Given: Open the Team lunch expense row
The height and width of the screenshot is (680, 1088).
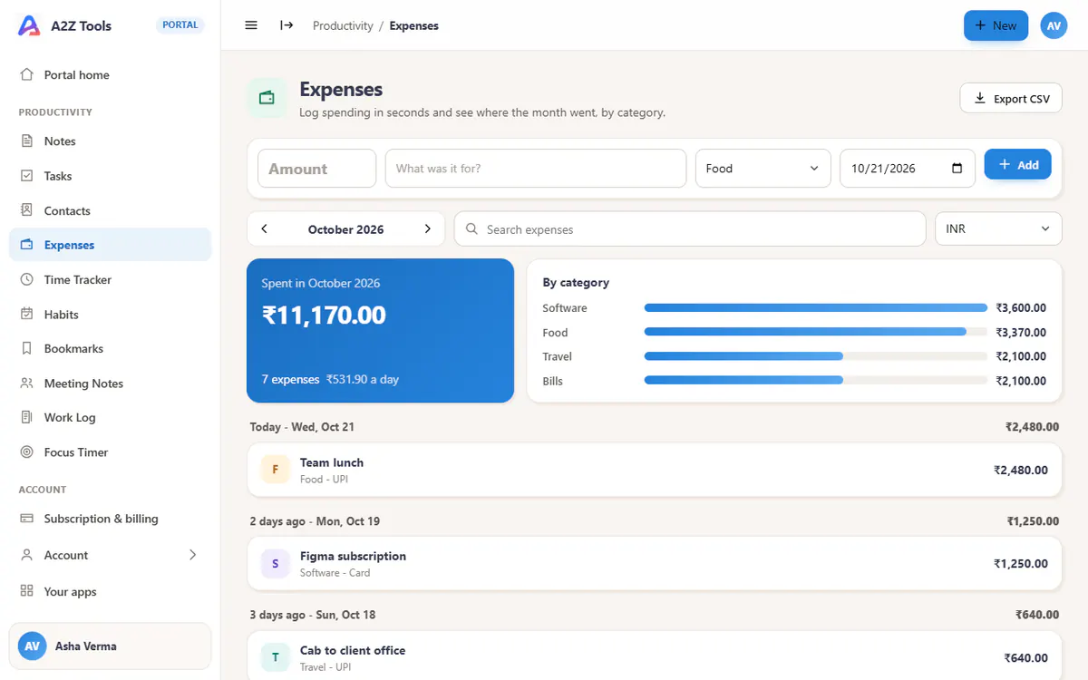Looking at the screenshot, I should pos(654,470).
